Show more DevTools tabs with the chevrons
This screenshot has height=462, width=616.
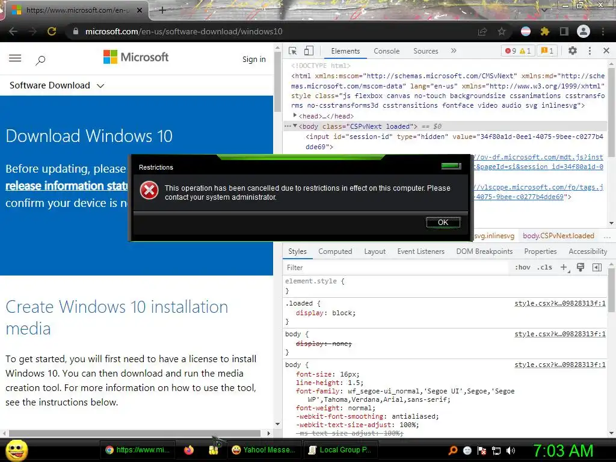point(454,51)
